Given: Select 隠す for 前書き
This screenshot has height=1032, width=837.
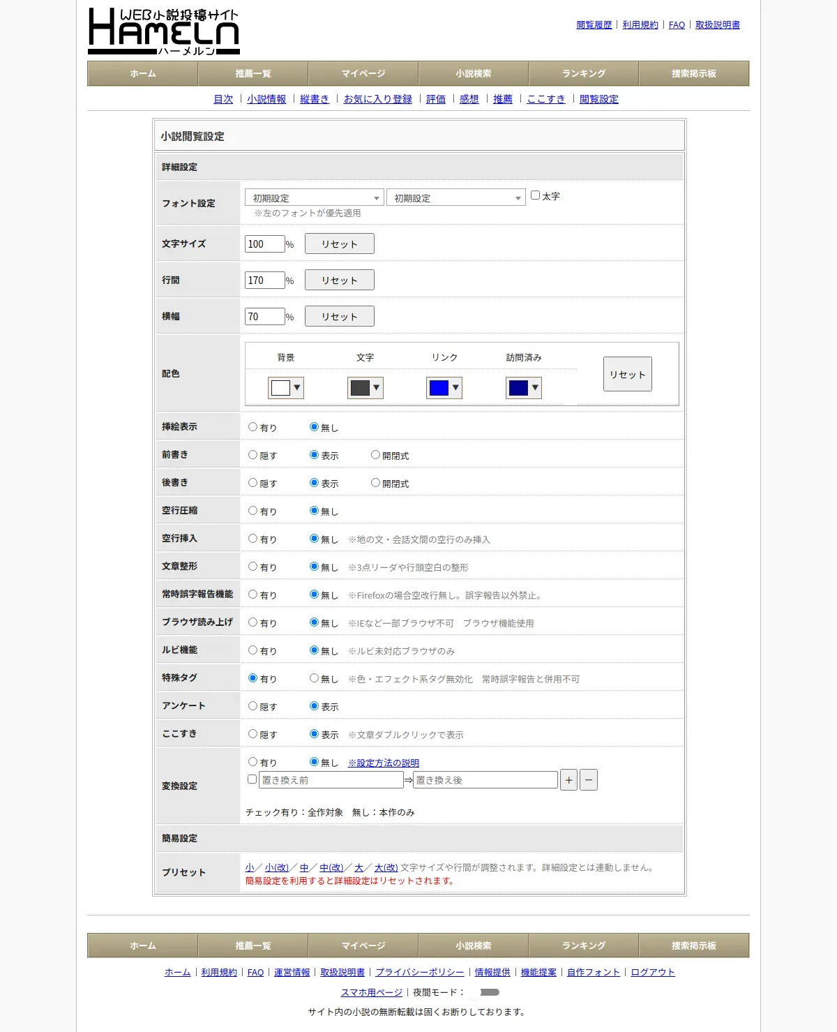Looking at the screenshot, I should pos(253,455).
